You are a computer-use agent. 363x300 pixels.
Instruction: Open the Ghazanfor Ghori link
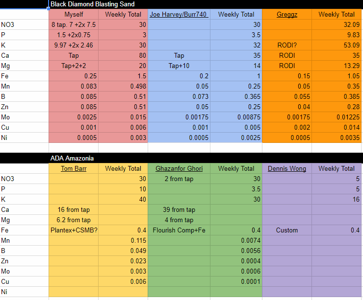pos(179,168)
